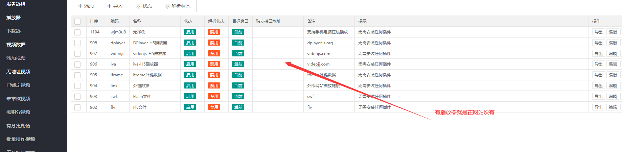Open 下载器 in the sidebar
This screenshot has height=152, width=622.
click(14, 31)
